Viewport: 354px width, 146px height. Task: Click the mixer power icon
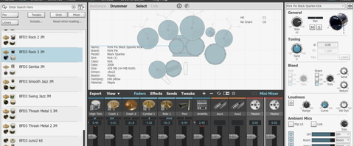coord(234,93)
